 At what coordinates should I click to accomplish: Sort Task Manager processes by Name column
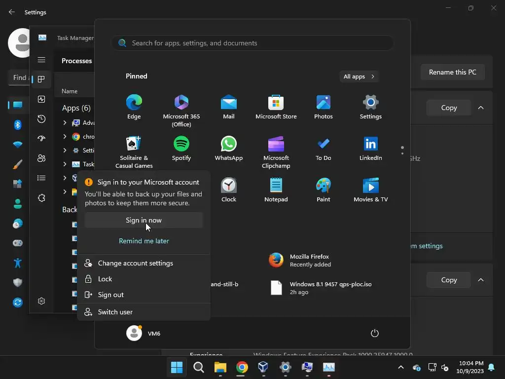coord(70,91)
